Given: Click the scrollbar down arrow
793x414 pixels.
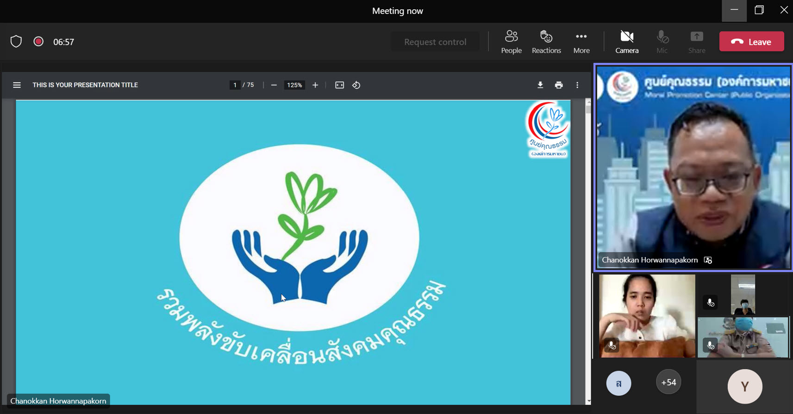Looking at the screenshot, I should click(x=588, y=401).
